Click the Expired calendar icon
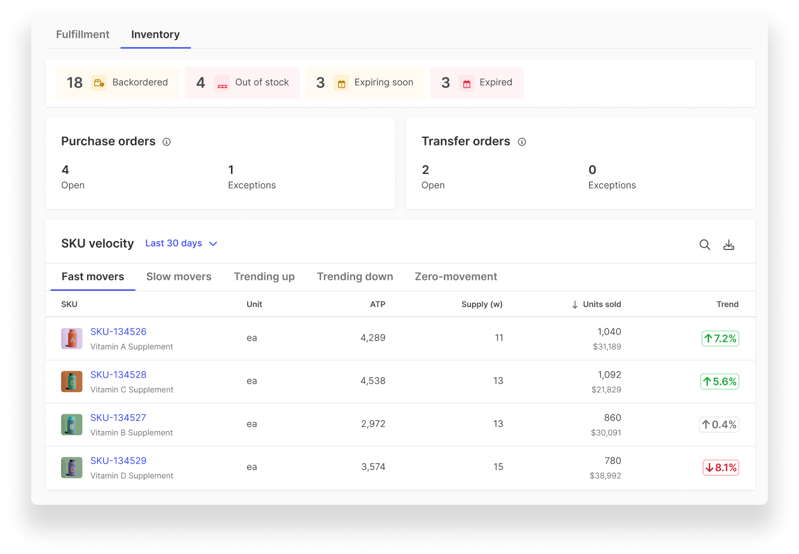Screen dimensions: 799x554 pyautogui.click(x=466, y=83)
